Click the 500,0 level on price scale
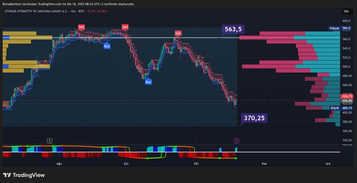 click(x=347, y=67)
